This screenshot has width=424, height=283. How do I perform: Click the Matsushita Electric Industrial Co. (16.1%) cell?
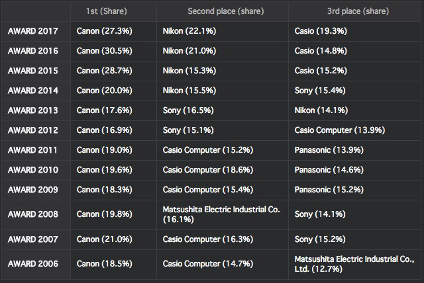(x=221, y=214)
